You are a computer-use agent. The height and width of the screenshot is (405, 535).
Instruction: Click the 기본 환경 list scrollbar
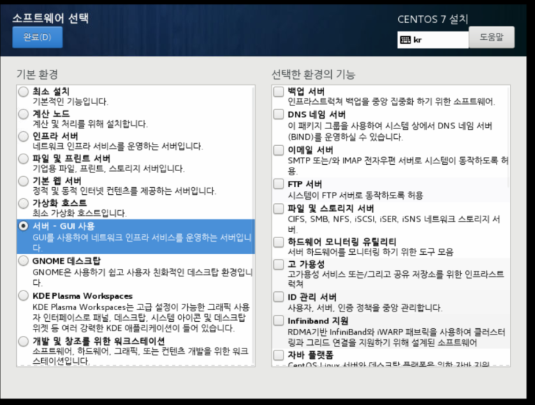point(253,225)
